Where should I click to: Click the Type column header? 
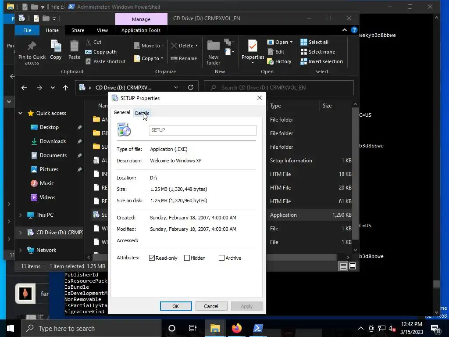click(293, 106)
